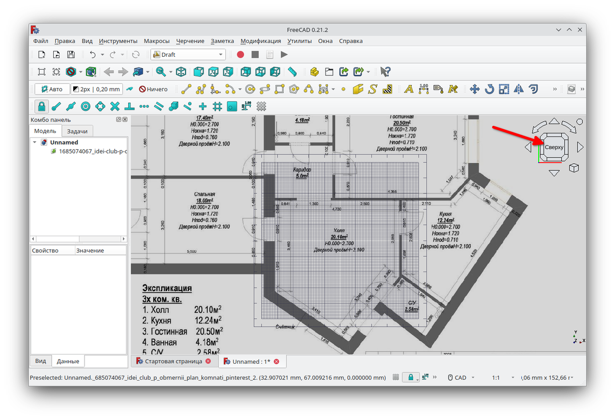Image resolution: width=615 pixels, height=420 pixels.
Task: Switch to front view cube icon
Action: tap(199, 72)
